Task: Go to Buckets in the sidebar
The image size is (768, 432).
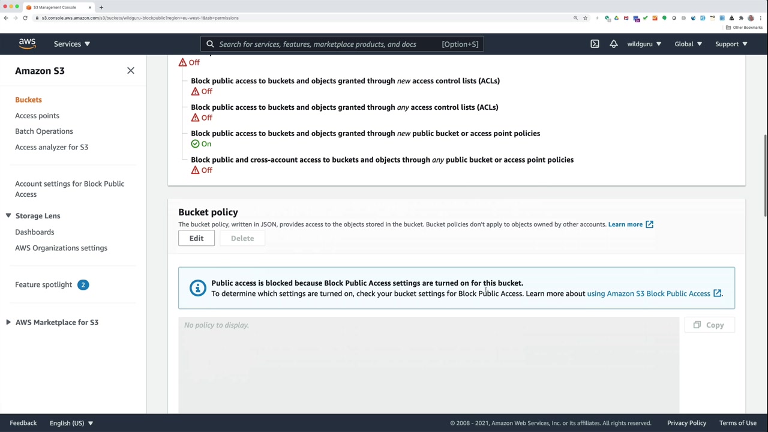Action: pyautogui.click(x=28, y=100)
